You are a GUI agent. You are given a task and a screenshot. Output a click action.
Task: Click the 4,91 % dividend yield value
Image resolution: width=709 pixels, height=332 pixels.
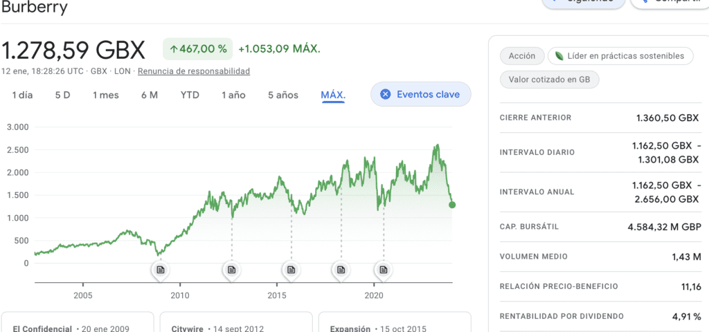(x=687, y=316)
